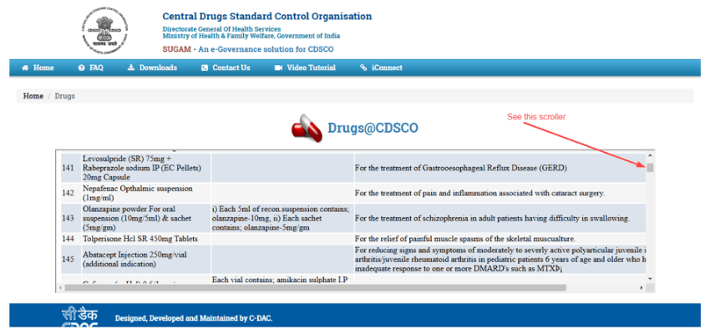Click the table's vertical scrollbar down arrow

650,279
